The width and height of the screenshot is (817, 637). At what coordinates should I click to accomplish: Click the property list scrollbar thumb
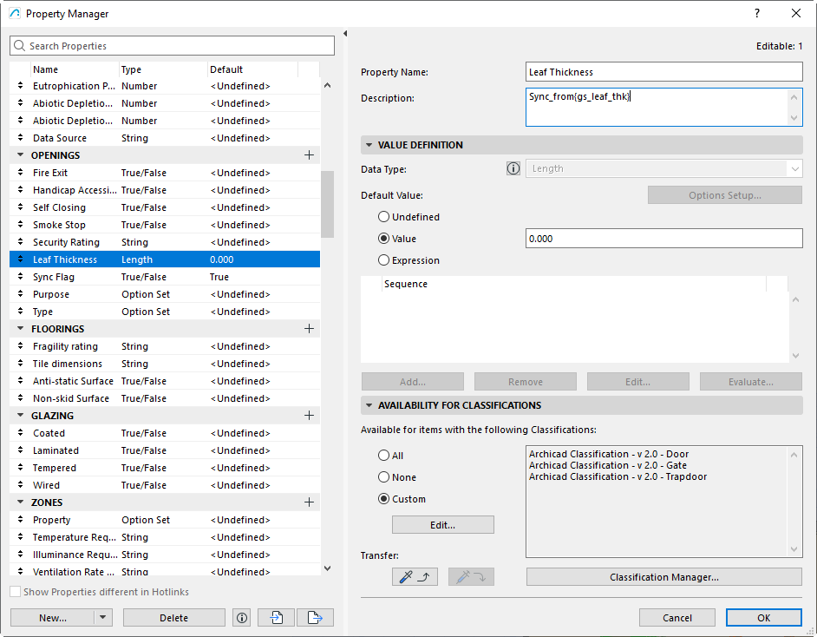327,204
